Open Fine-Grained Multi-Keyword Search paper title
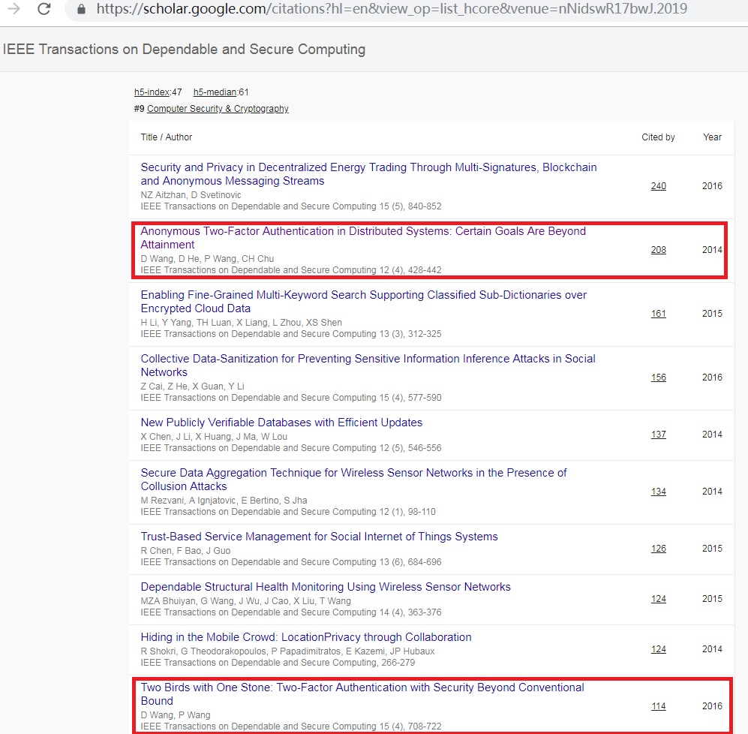 pos(364,302)
